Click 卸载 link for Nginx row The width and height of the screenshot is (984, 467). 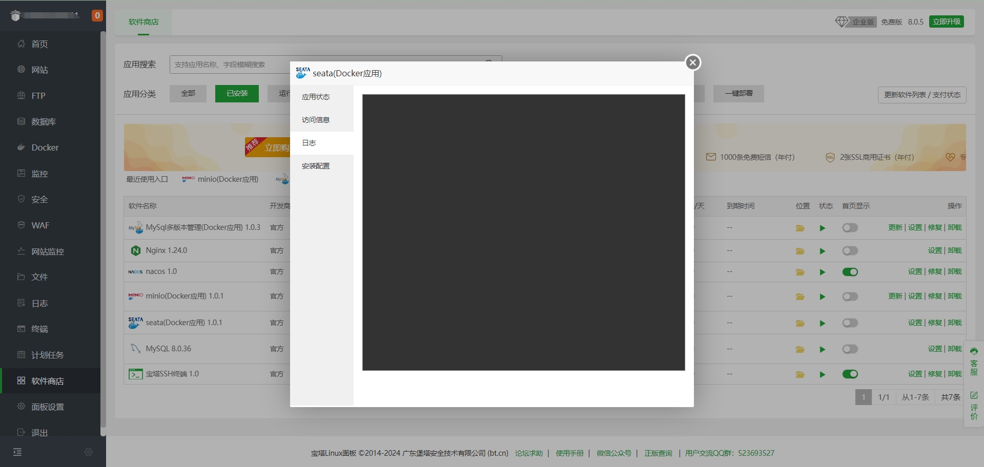(x=955, y=250)
